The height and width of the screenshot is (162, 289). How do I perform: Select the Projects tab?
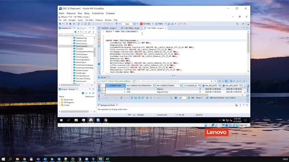(x=82, y=28)
